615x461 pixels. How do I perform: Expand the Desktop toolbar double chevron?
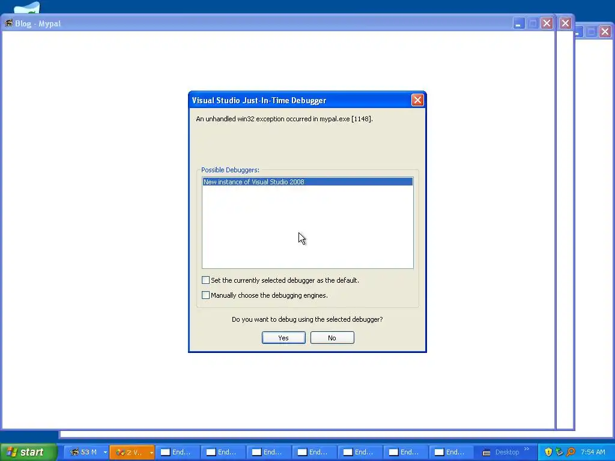[526, 449]
